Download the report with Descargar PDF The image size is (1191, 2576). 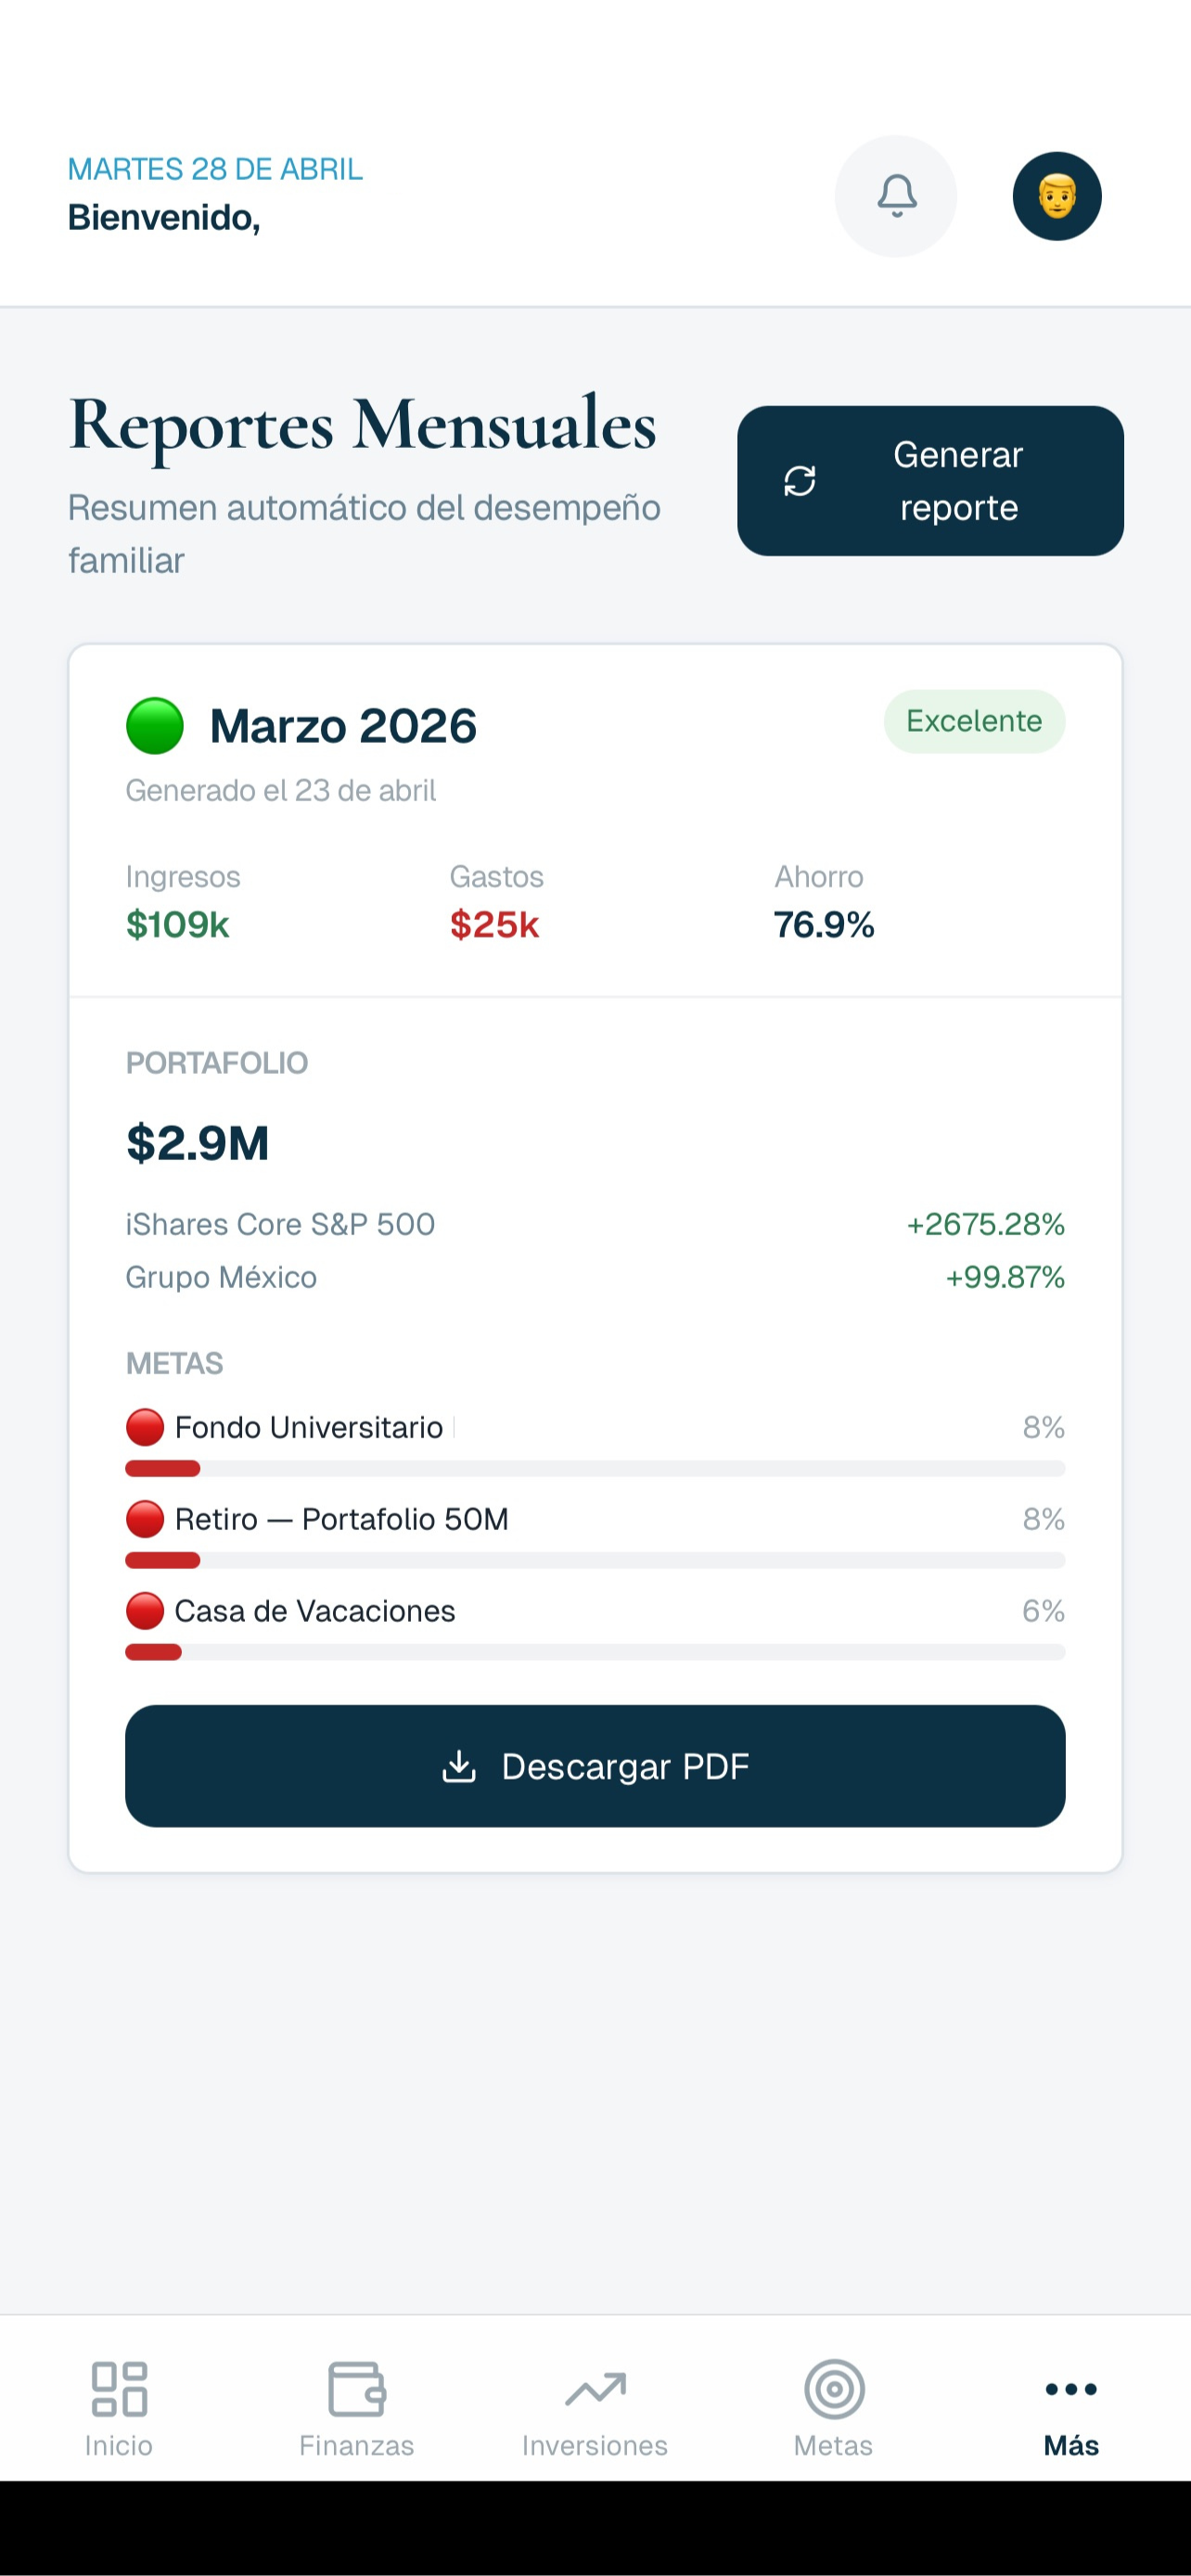(595, 1766)
